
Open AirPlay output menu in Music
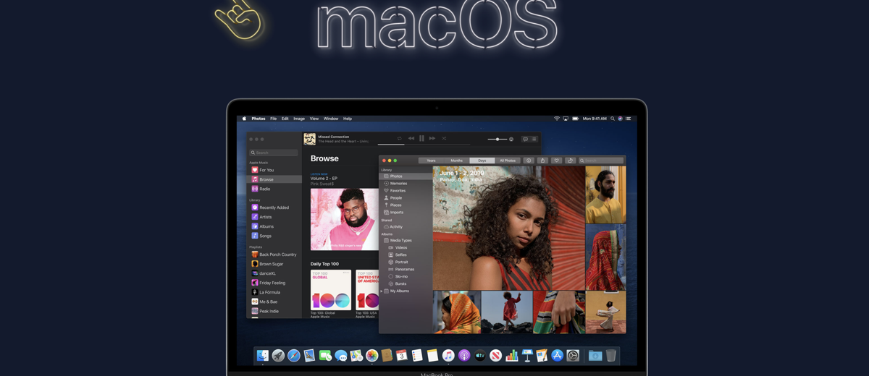pos(511,139)
